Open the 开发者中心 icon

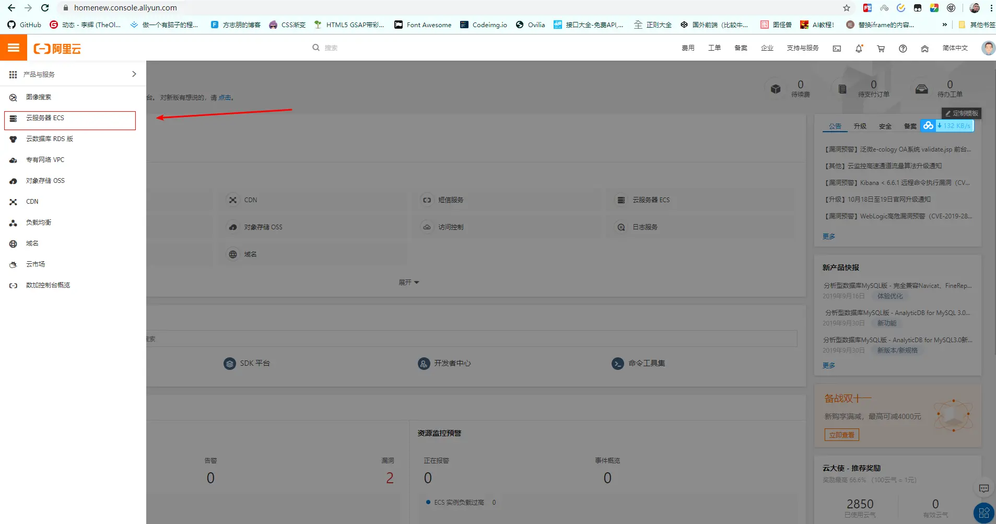tap(424, 363)
